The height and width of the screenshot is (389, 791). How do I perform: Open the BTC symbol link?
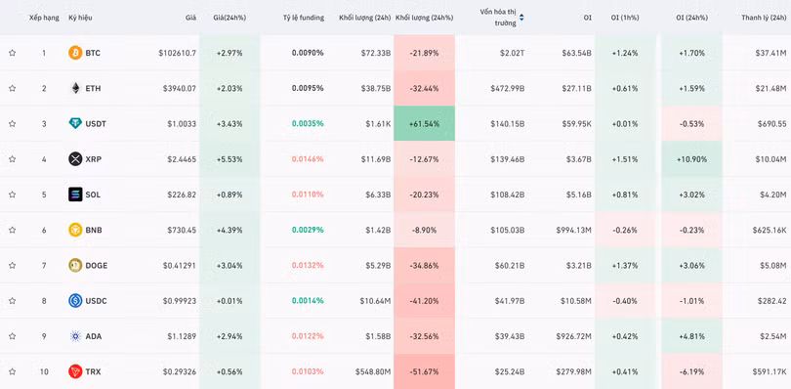coord(93,53)
